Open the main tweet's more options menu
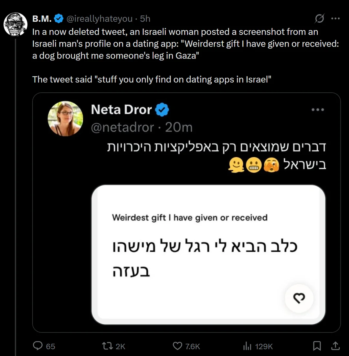 point(335,18)
